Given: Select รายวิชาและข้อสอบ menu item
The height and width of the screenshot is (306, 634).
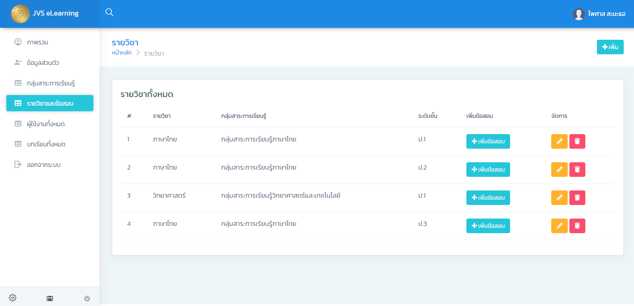Looking at the screenshot, I should (x=50, y=103).
